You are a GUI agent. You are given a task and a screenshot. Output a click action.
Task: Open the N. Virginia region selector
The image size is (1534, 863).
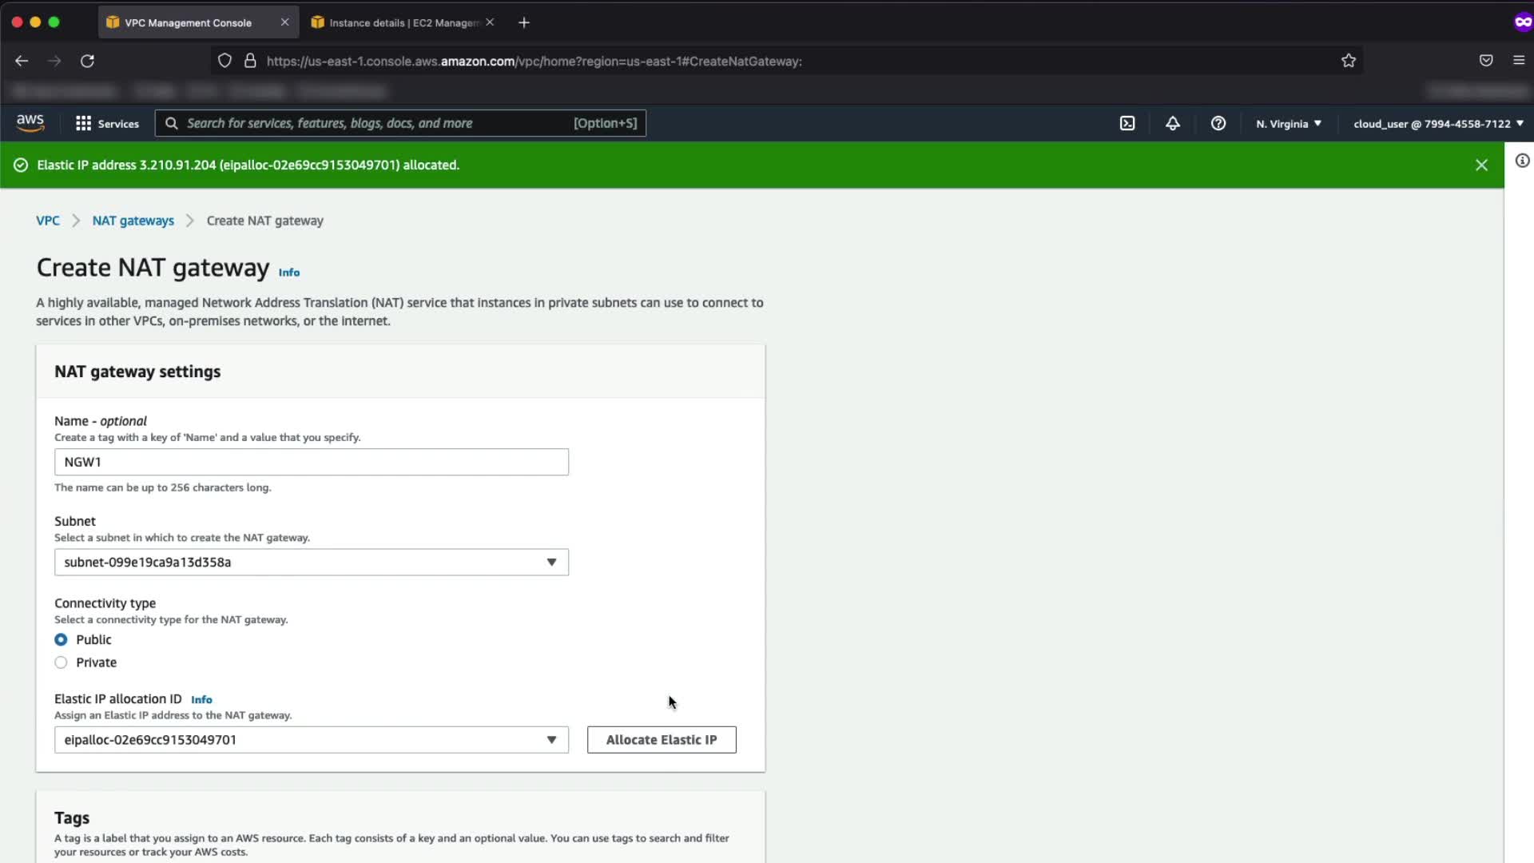(x=1288, y=124)
